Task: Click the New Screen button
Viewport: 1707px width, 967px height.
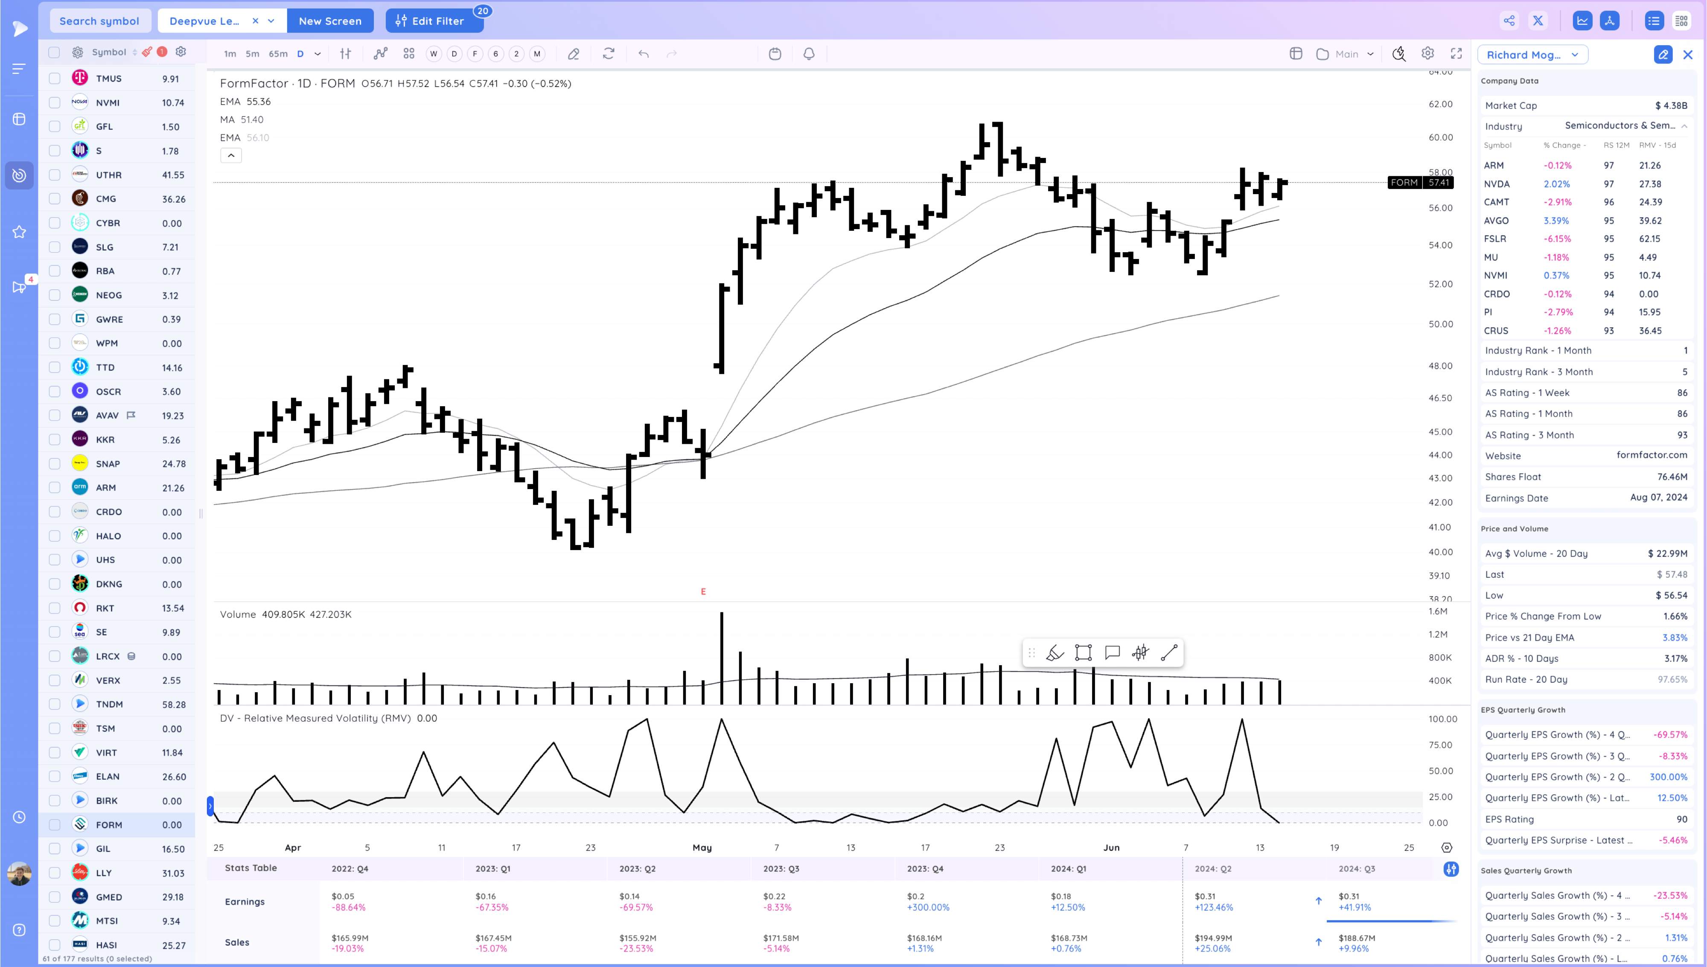Action: coord(330,20)
